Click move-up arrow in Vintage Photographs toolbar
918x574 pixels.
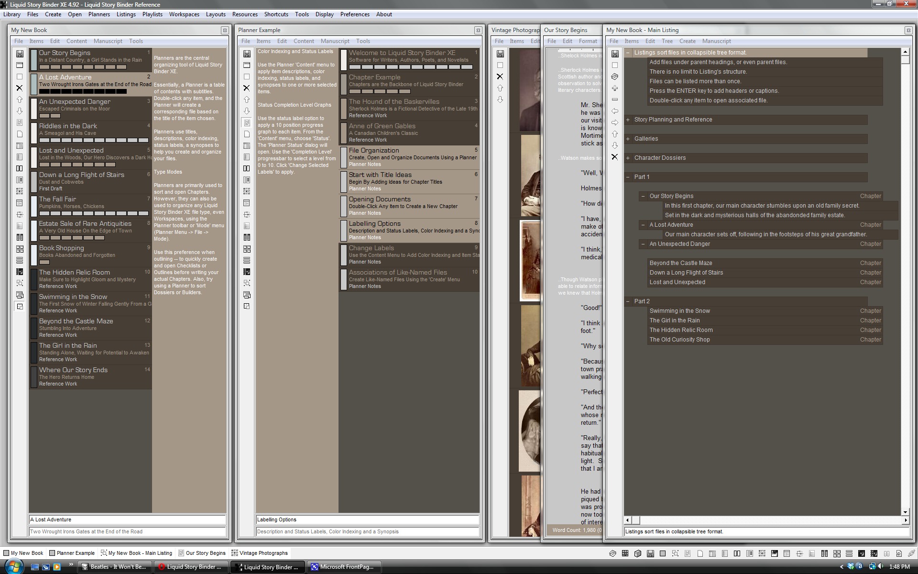click(x=500, y=88)
